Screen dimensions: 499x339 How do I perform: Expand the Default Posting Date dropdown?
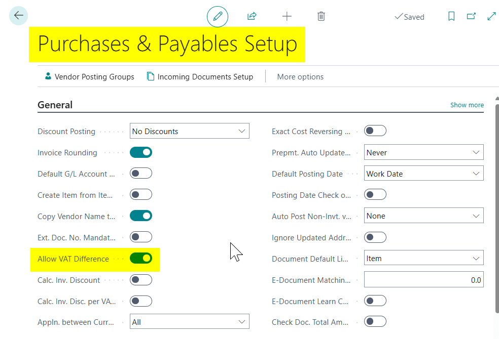[424, 174]
